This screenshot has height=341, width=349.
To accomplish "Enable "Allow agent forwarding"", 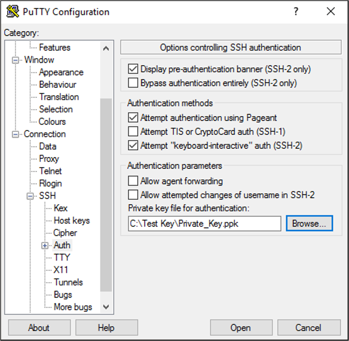I will point(133,181).
